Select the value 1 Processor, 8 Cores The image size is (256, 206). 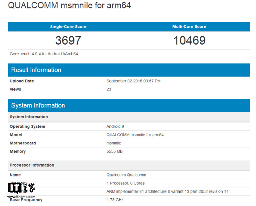point(126,183)
